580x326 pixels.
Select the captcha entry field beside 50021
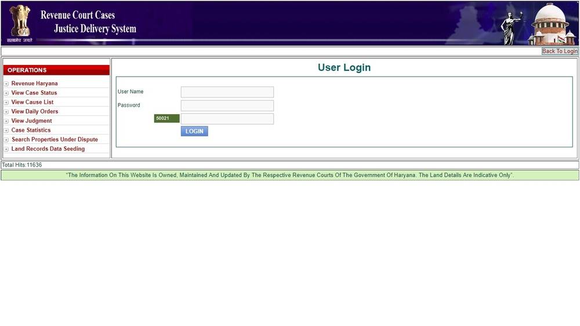(227, 119)
